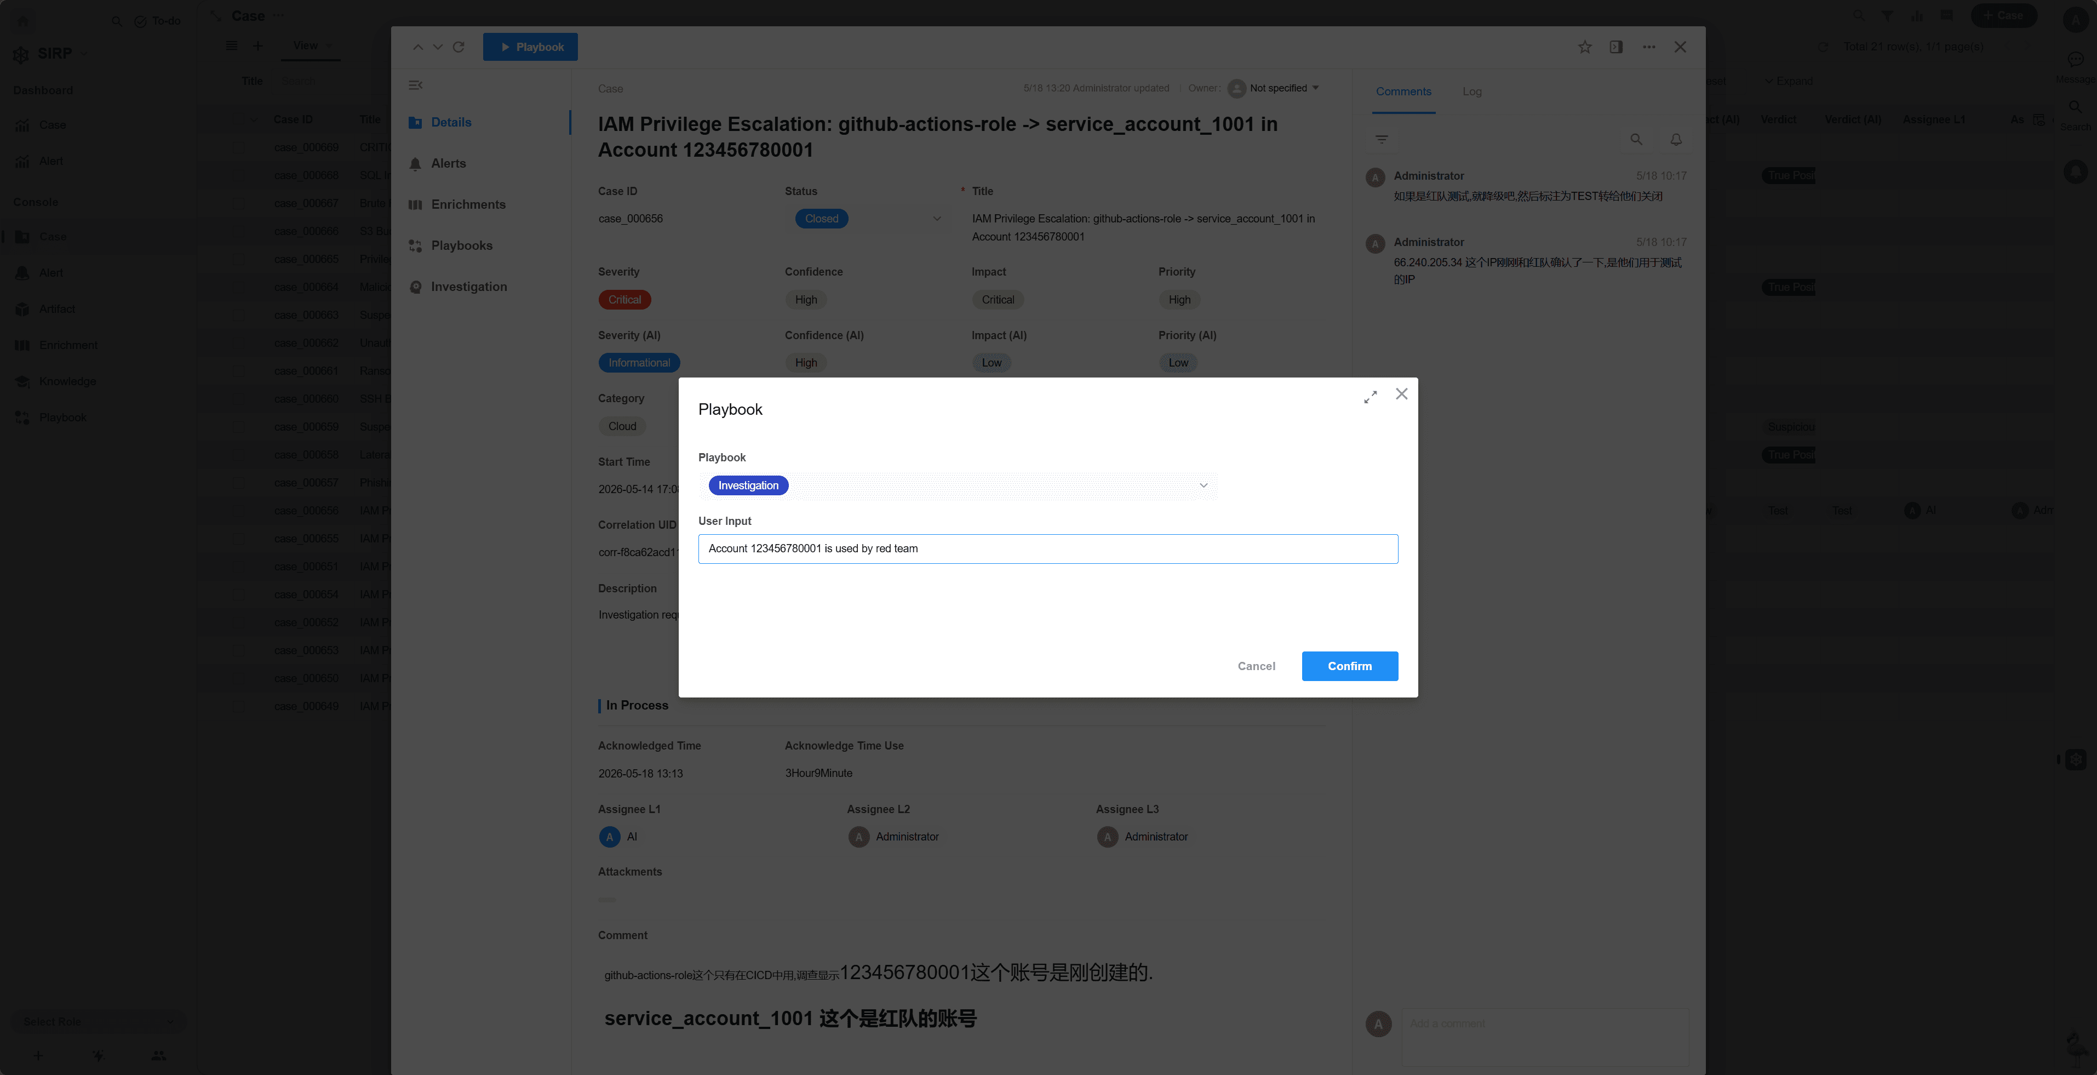
Task: Open the Owner Not specified dropdown
Action: [1274, 88]
